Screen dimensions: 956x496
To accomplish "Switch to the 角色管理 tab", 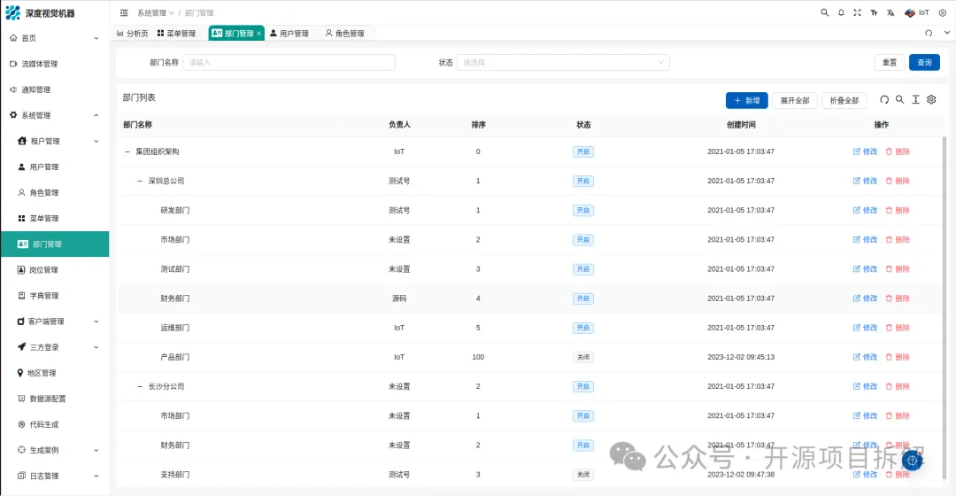I will (x=345, y=34).
